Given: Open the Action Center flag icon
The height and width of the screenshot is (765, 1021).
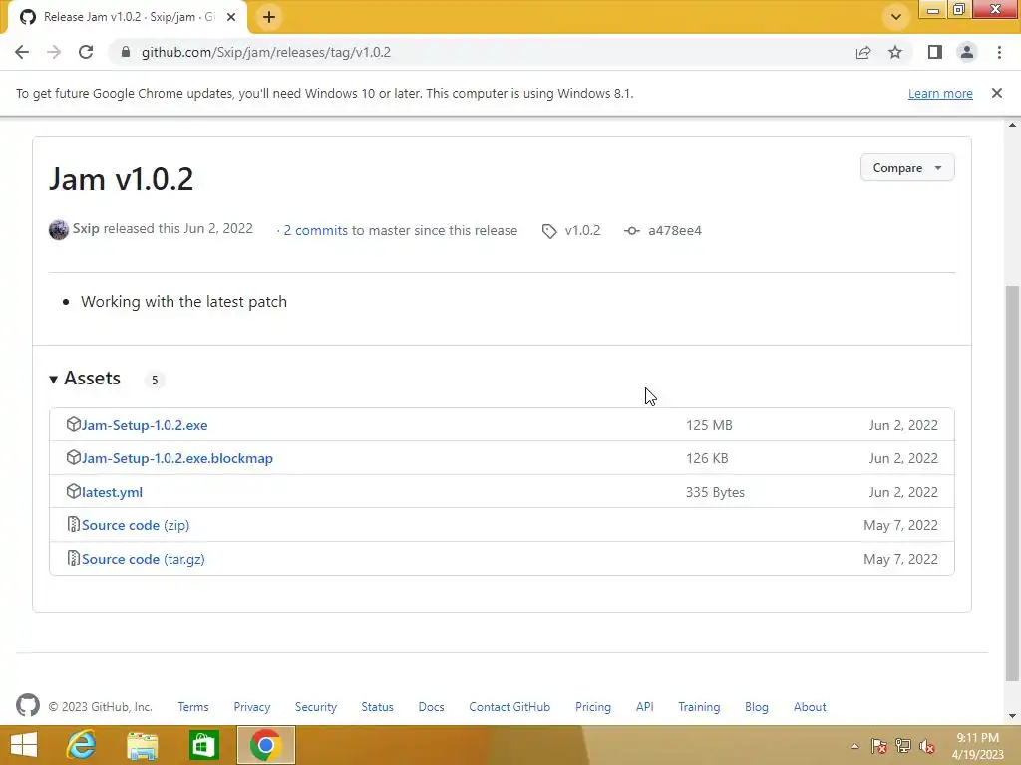Looking at the screenshot, I should 878,746.
